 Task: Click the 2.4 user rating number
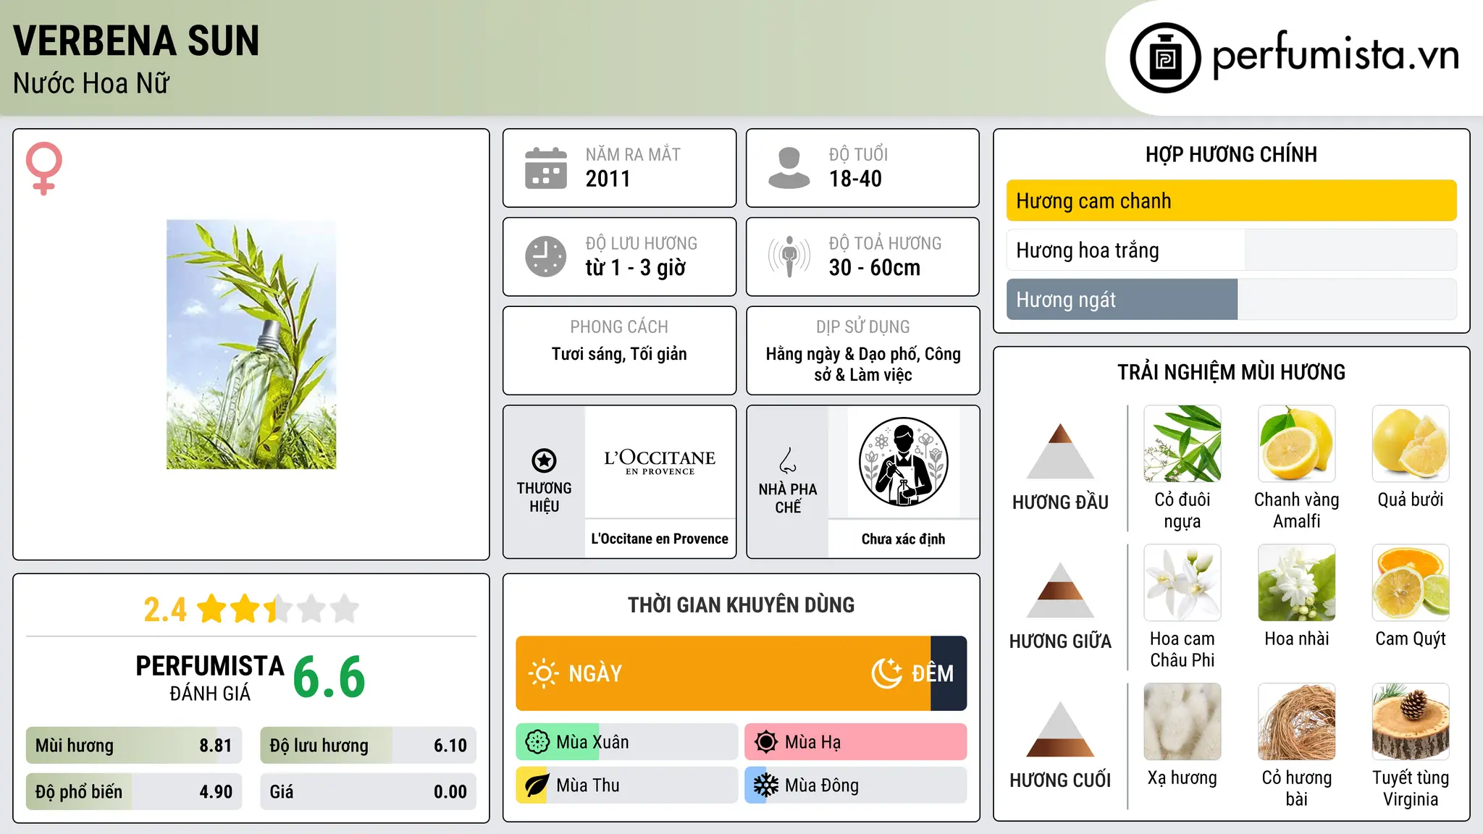165,610
